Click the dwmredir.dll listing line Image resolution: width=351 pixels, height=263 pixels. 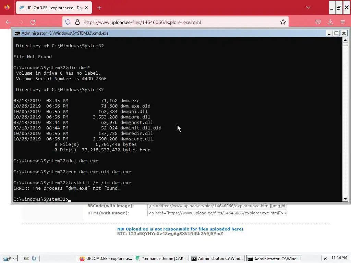[x=83, y=133]
